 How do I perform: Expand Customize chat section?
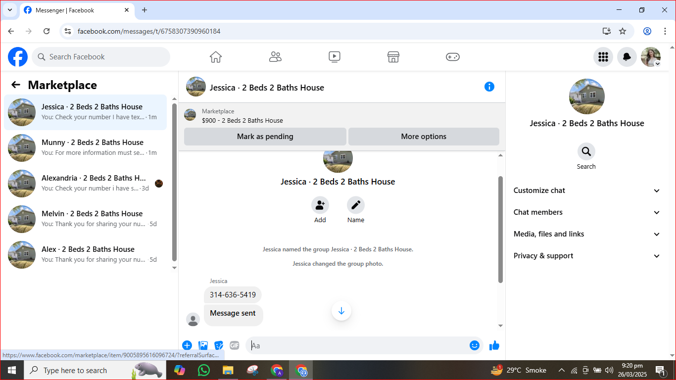[x=587, y=190]
